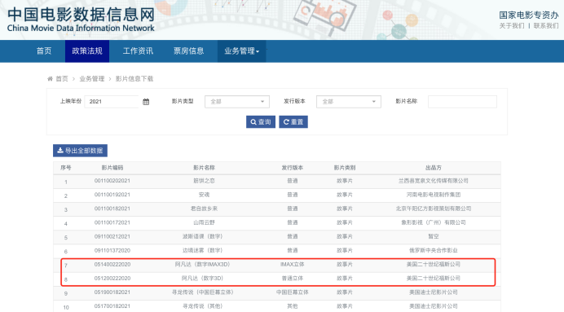Select film 寻龙传说（中国巨幕立体）

coord(203,292)
